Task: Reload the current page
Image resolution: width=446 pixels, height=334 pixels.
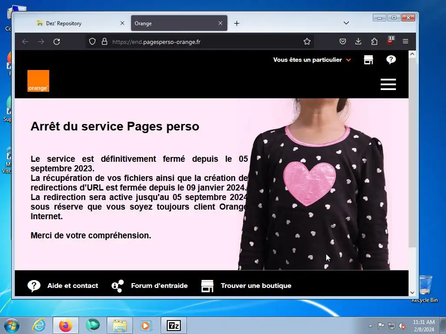Action: (57, 42)
